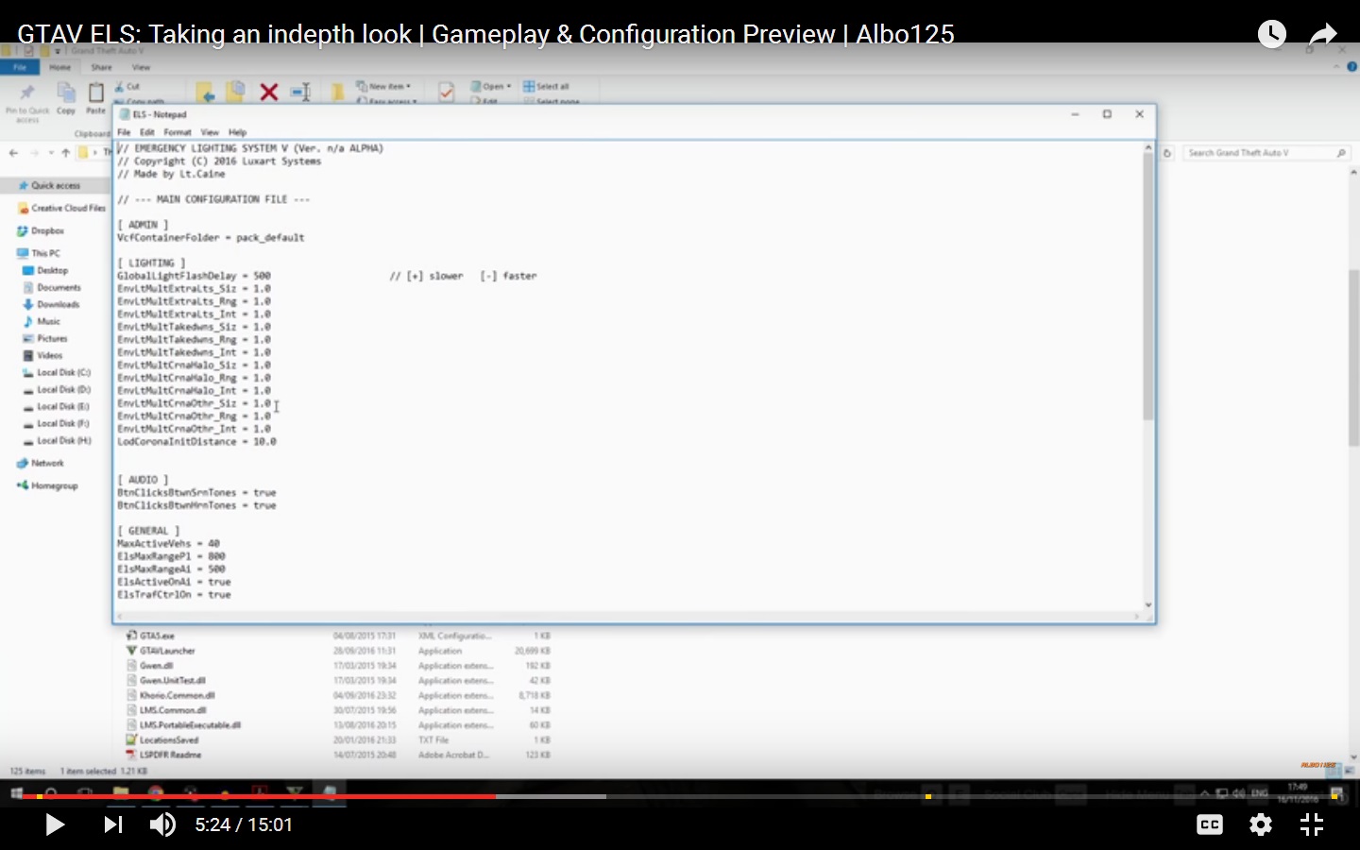Click the Share arrow icon

coord(1323,35)
